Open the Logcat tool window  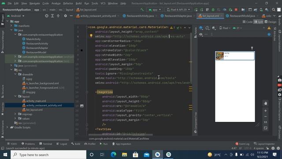62,144
